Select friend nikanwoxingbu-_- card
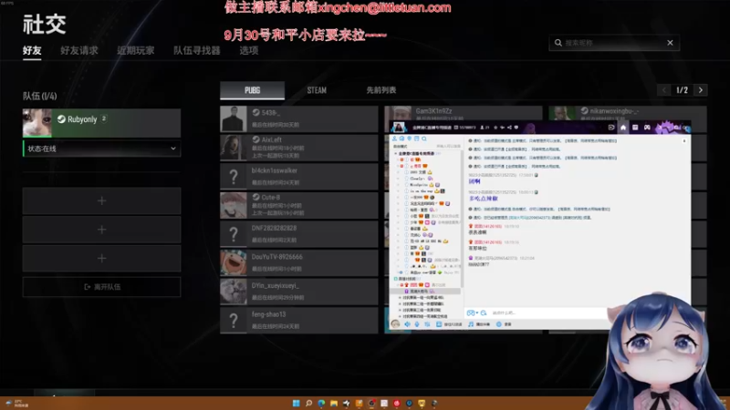 click(628, 112)
